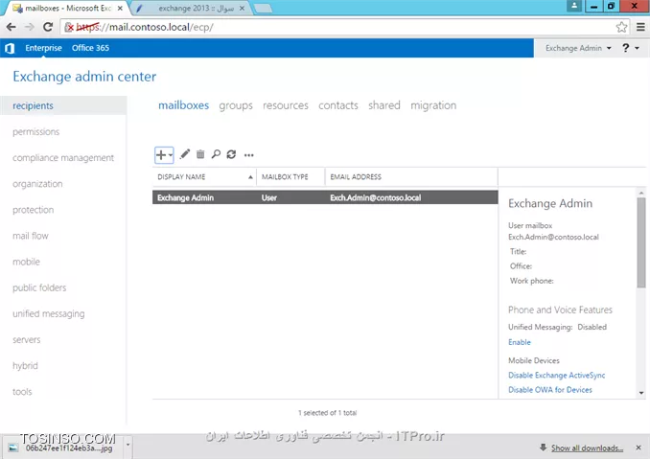Reload the page with refresh button
This screenshot has width=650, height=459.
48,27
